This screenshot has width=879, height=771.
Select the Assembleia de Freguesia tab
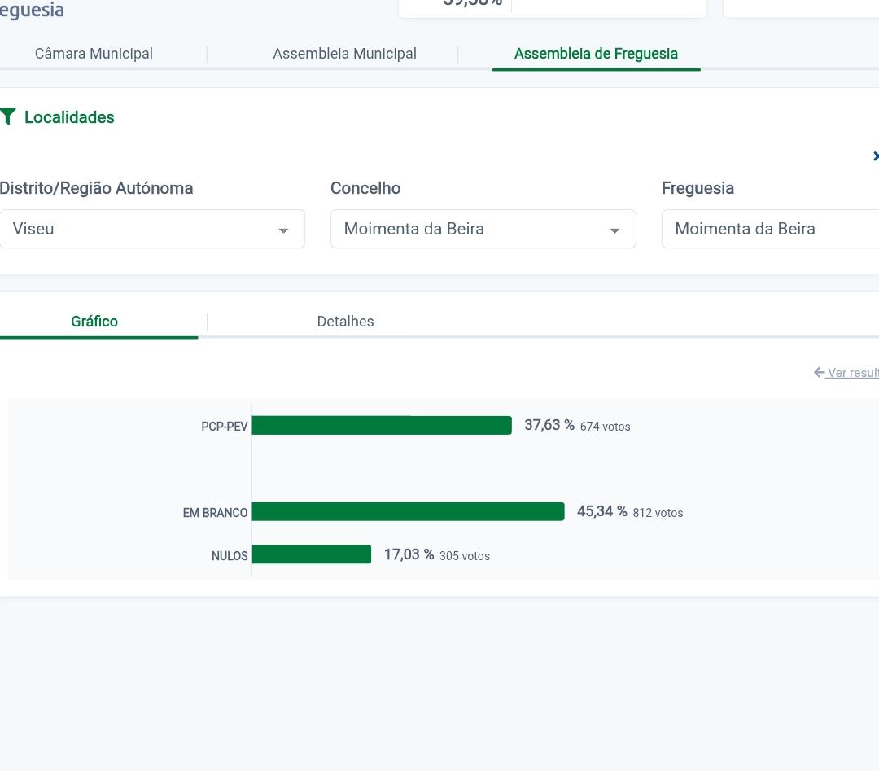596,54
